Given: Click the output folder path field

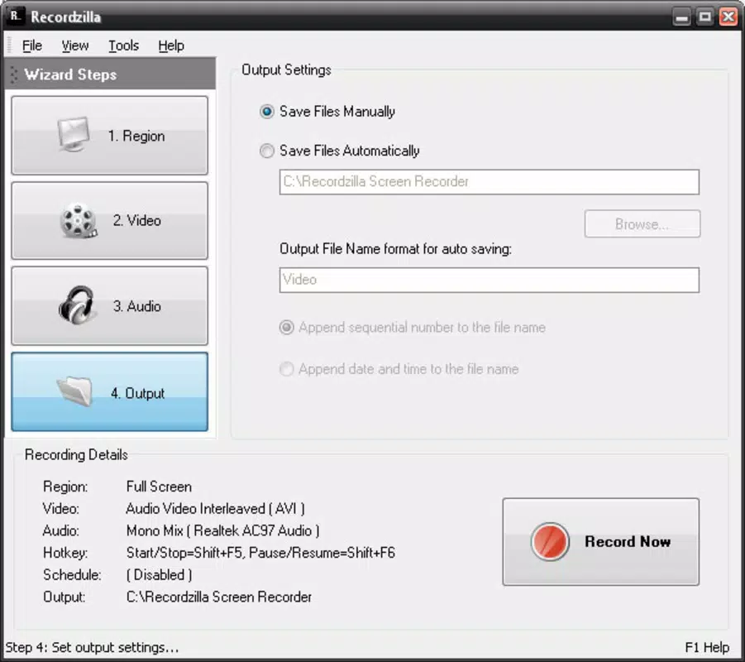Looking at the screenshot, I should pyautogui.click(x=490, y=182).
